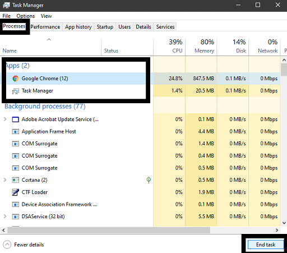This screenshot has width=287, height=253.
Task: Click DSAService's 5.5 MB memory value
Action: tap(206, 217)
